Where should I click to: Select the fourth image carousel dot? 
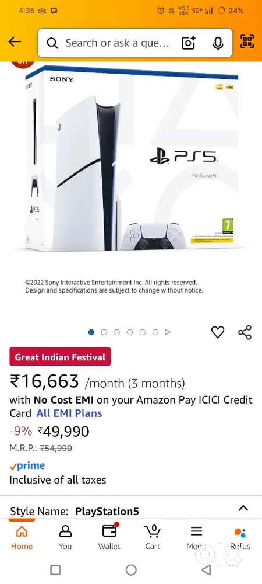point(129,332)
